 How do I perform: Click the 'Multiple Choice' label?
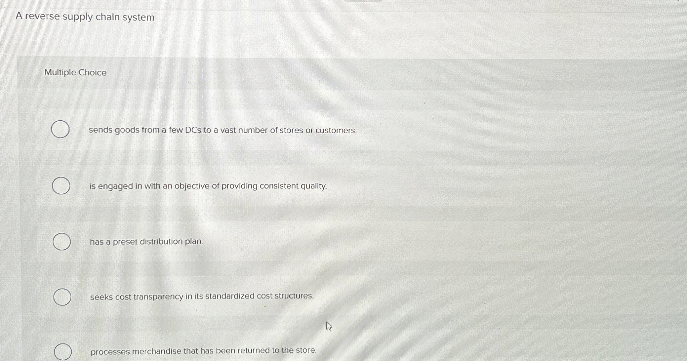75,73
